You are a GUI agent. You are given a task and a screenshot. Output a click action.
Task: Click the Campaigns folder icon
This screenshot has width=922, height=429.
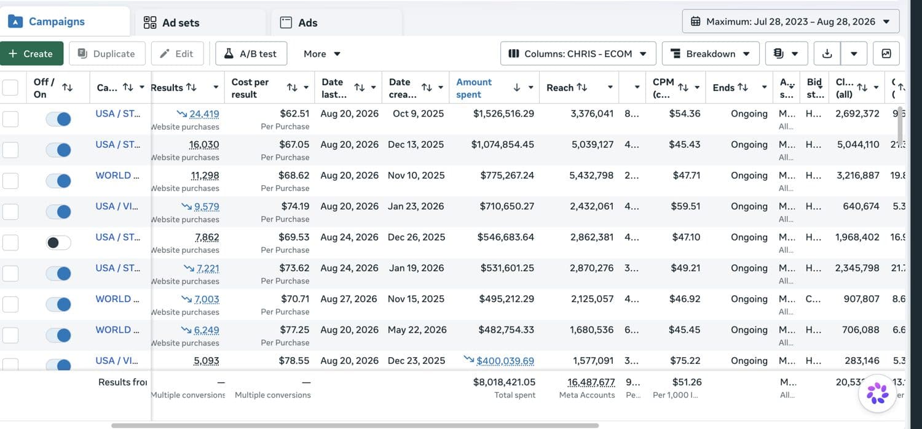click(x=15, y=21)
